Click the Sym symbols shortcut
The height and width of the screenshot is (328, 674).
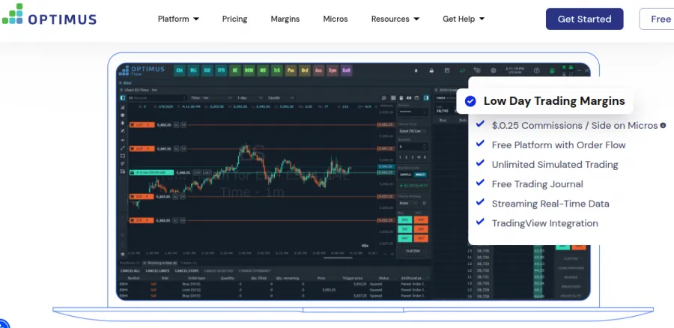click(333, 70)
